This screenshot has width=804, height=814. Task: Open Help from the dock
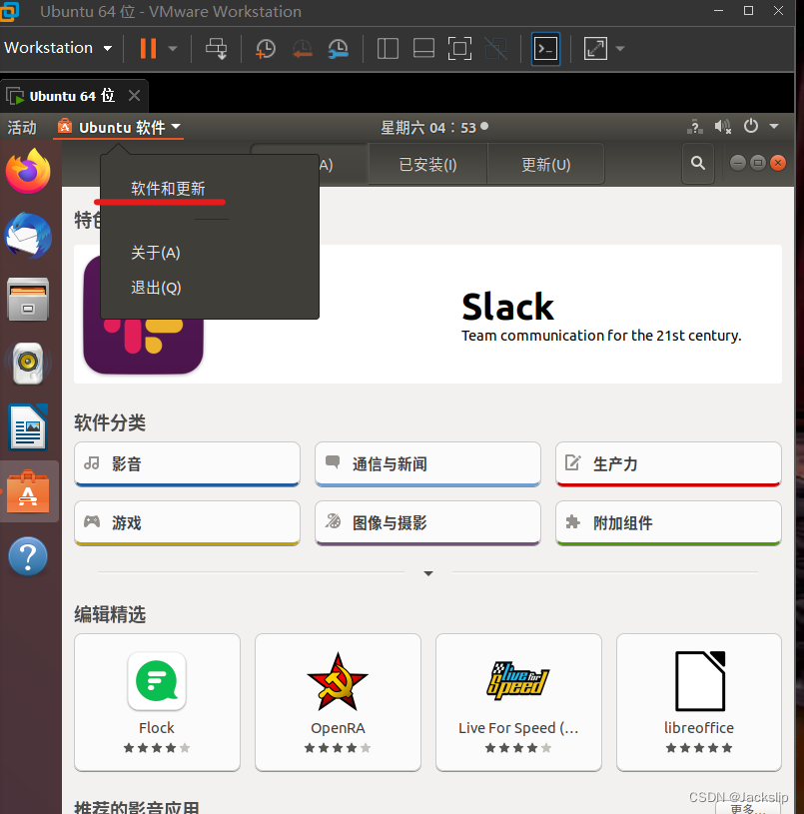(x=29, y=556)
